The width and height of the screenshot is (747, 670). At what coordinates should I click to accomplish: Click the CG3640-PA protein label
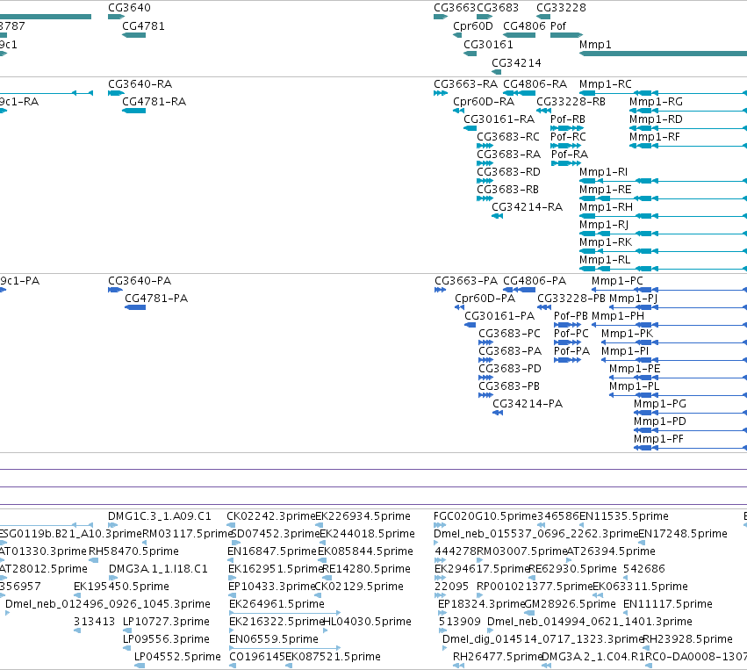coord(140,281)
